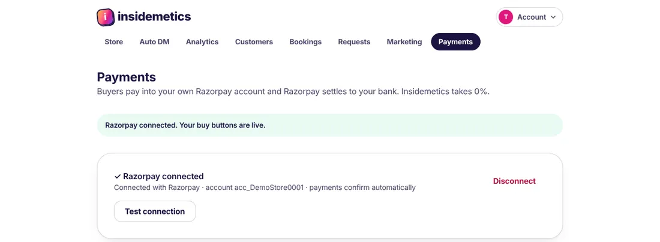Click the 'Insidemetics takes 0%' description text

point(445,91)
